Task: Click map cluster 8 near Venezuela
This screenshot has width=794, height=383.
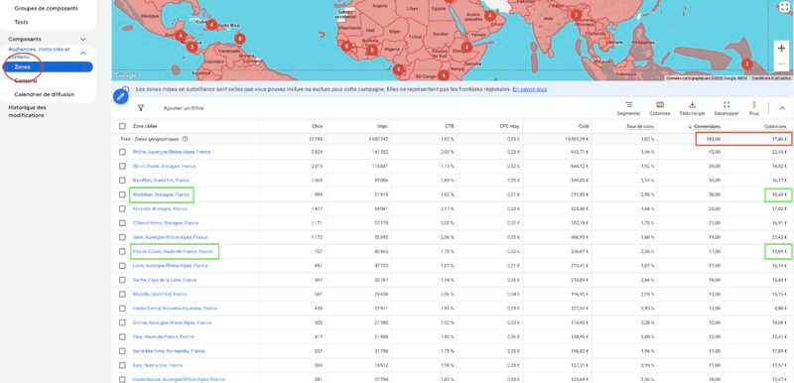Action: (240, 39)
